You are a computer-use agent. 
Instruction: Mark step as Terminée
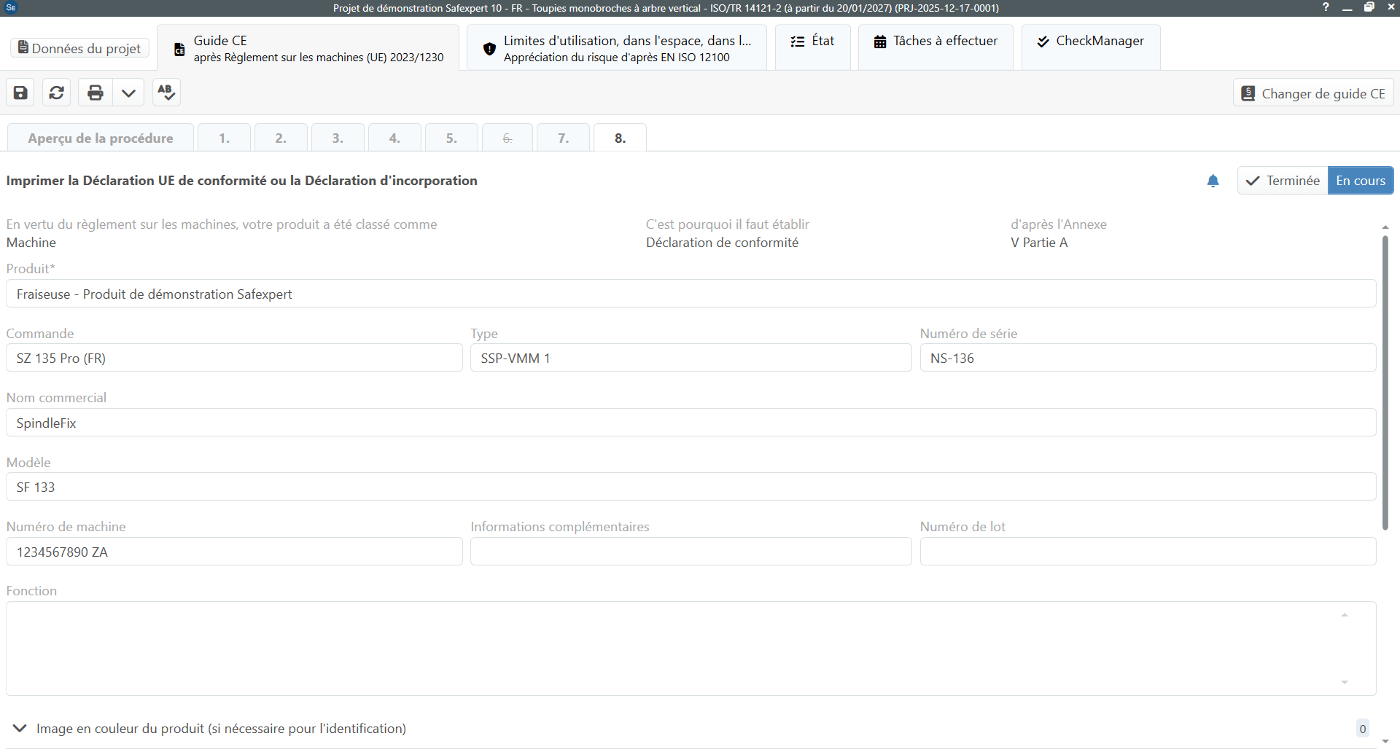pos(1283,181)
